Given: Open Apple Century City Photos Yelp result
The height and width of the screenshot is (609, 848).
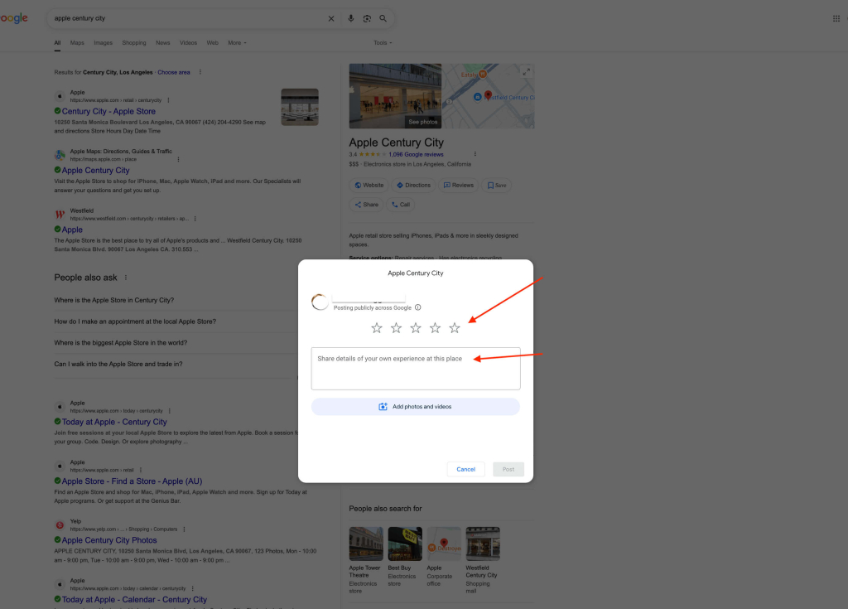Looking at the screenshot, I should click(109, 540).
